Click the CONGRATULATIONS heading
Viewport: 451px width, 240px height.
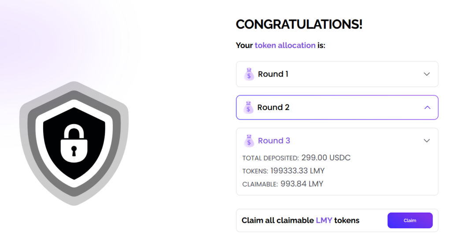[299, 25]
